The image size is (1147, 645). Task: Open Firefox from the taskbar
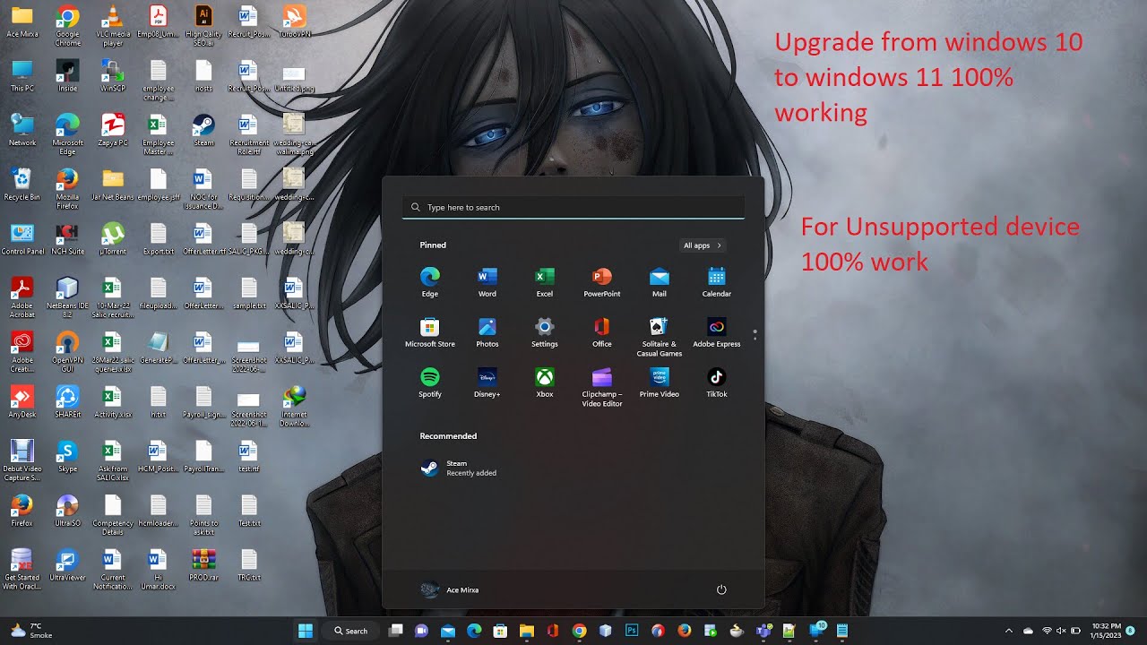(x=684, y=631)
